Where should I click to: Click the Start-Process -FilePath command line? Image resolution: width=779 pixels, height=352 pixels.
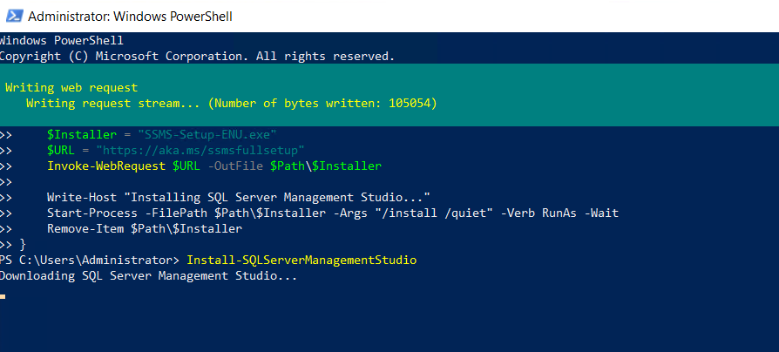[333, 213]
